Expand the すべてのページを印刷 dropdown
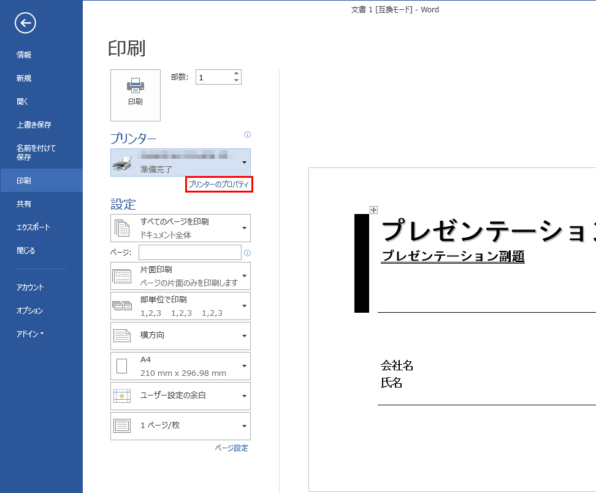 coord(180,228)
